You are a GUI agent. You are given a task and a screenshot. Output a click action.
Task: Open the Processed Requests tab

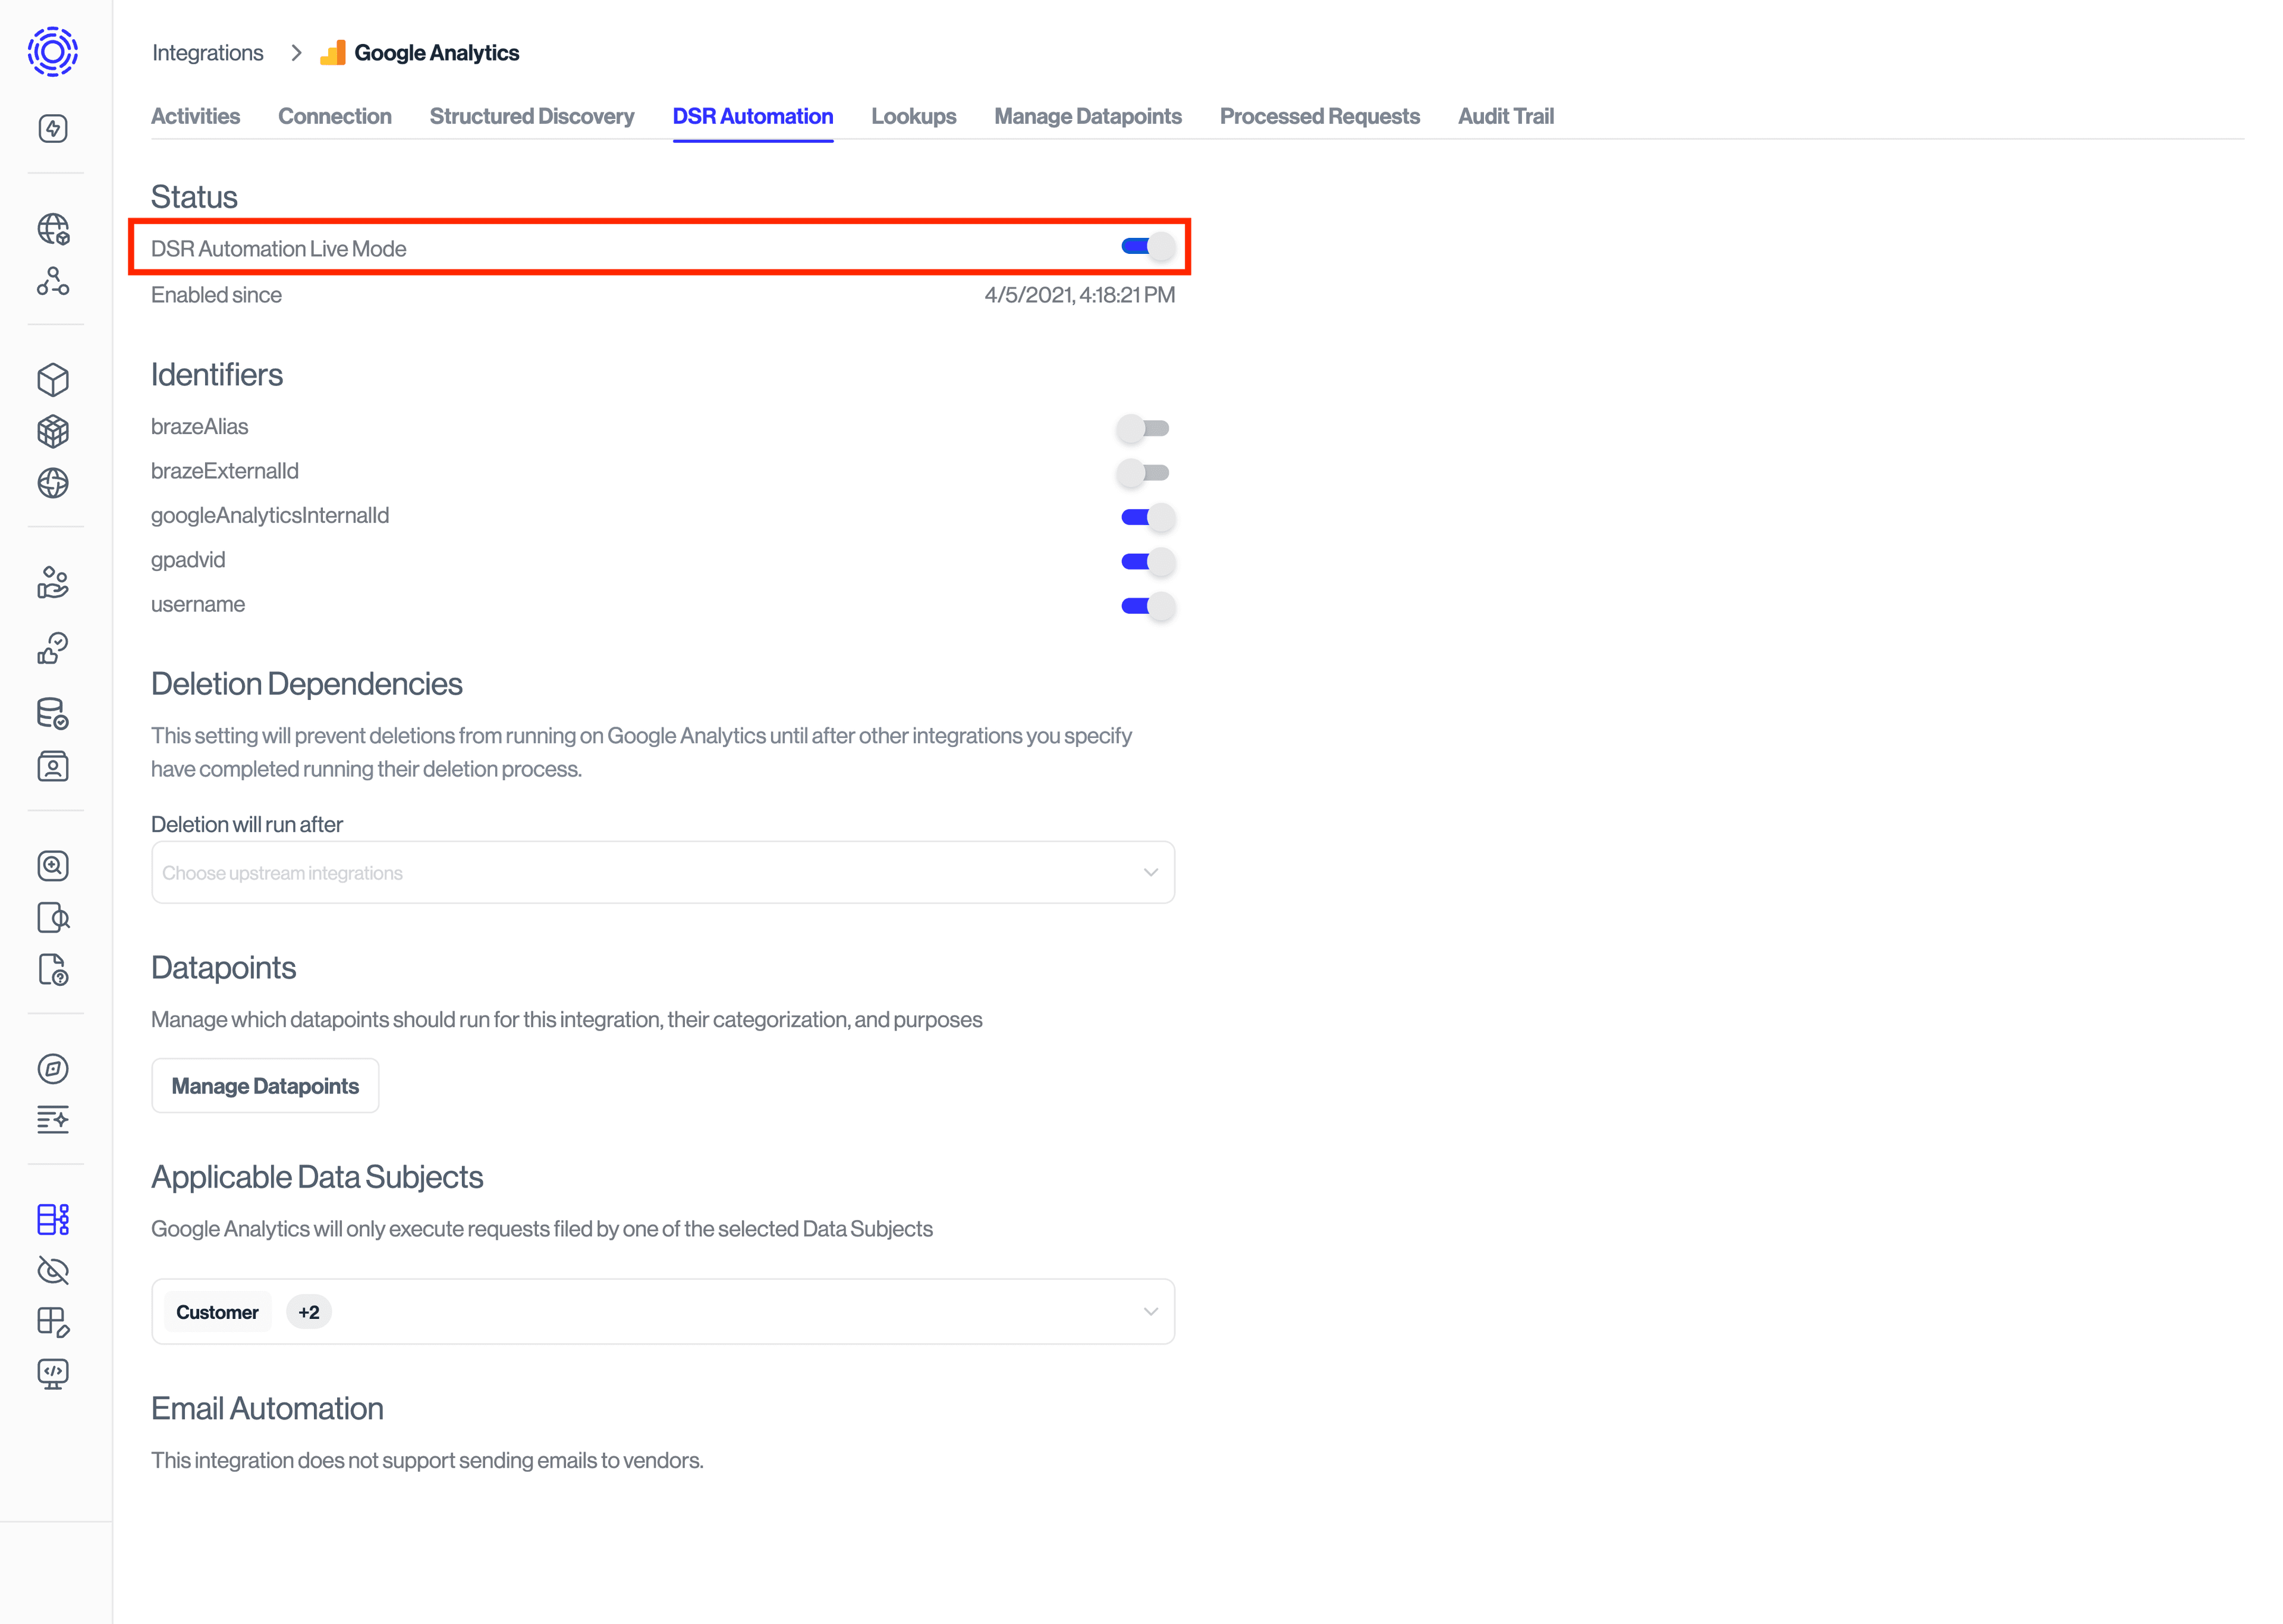click(1319, 116)
